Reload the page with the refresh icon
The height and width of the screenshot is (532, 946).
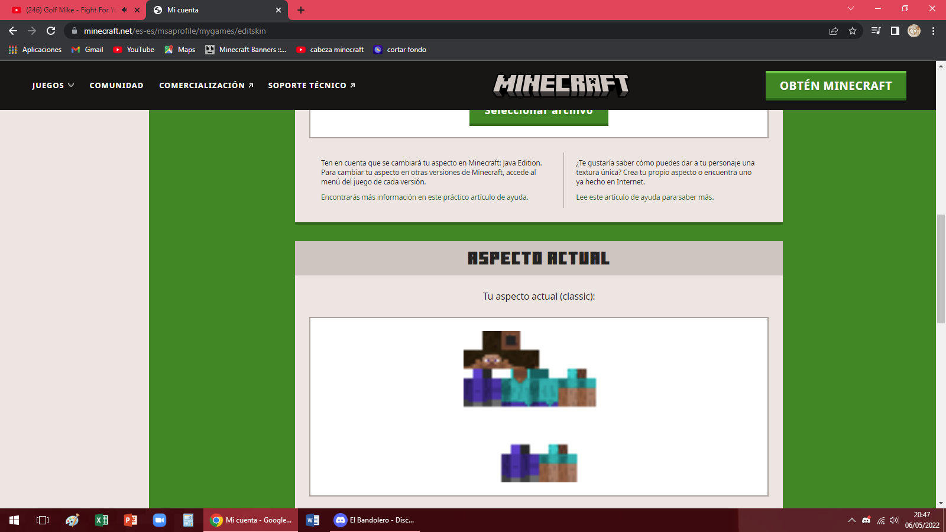(51, 31)
